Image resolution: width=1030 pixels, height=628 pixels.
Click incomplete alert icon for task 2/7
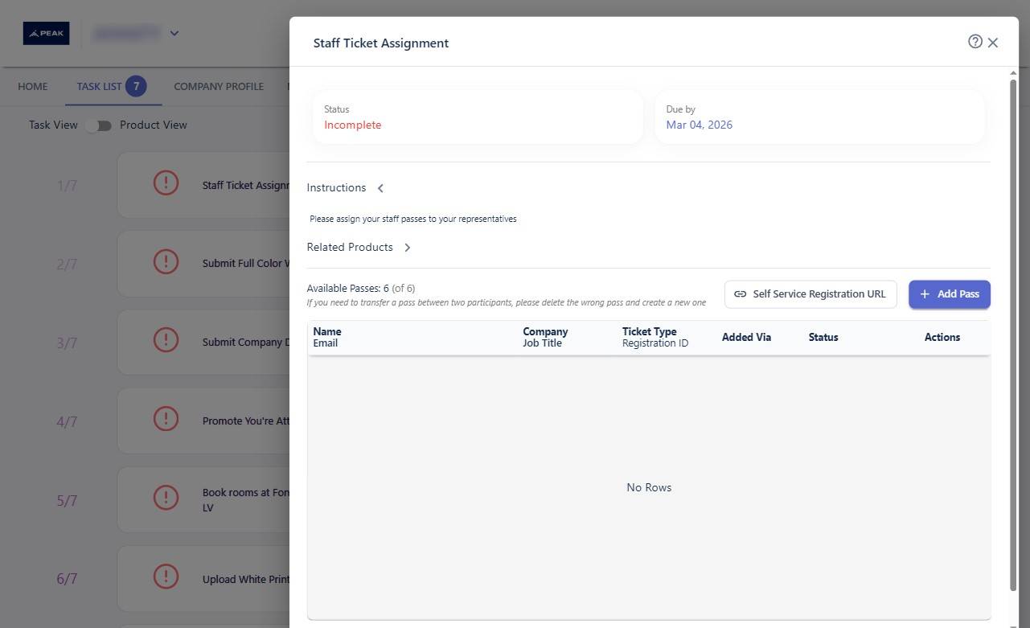coord(166,261)
